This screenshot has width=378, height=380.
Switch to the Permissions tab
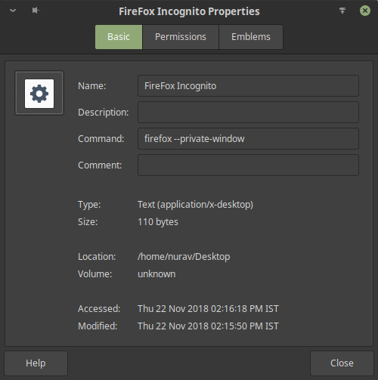click(x=181, y=37)
